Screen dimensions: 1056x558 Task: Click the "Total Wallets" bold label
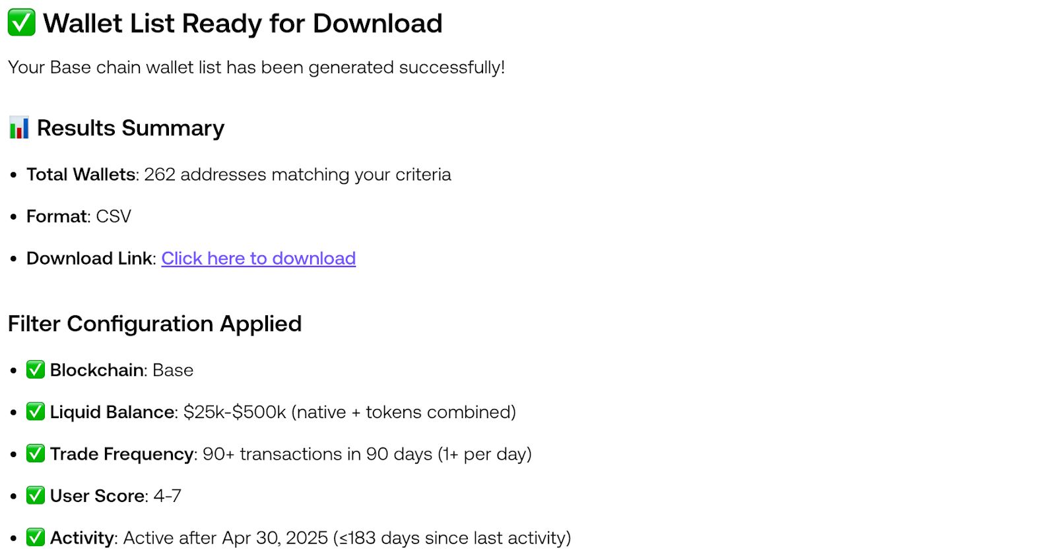point(81,175)
